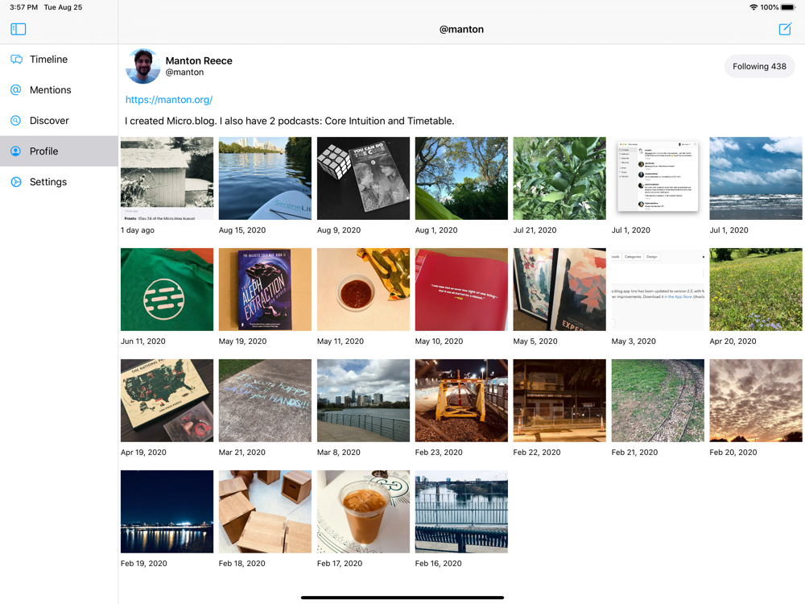Open the Feb 19, 2020 night lights photo
The height and width of the screenshot is (604, 805).
tap(167, 511)
